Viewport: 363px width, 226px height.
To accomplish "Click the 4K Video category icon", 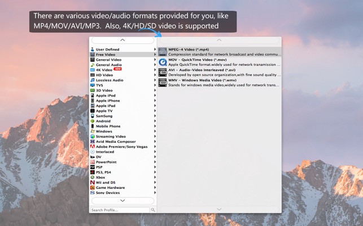I will [93, 70].
